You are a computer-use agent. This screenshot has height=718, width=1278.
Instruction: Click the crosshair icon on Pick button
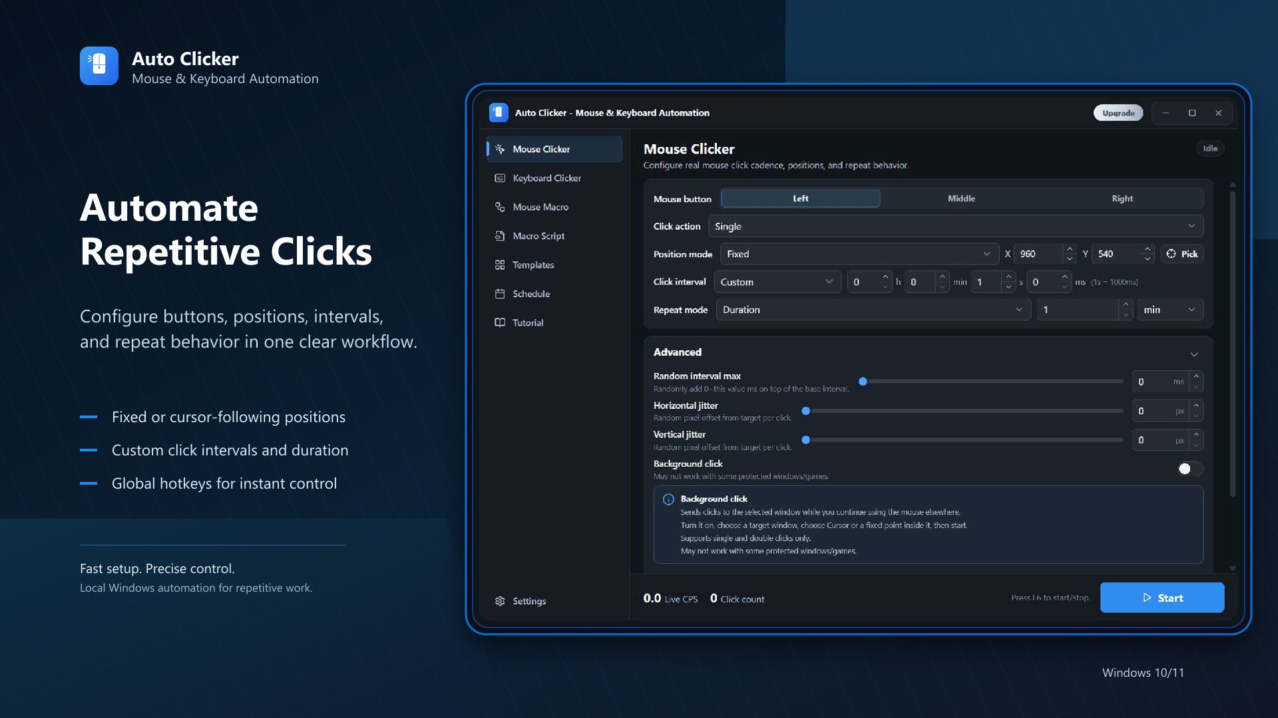coord(1171,254)
